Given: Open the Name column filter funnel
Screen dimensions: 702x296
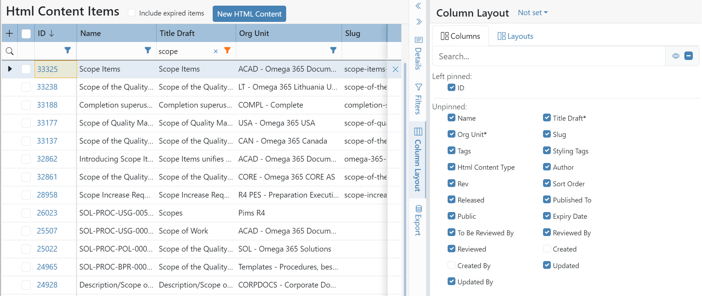Looking at the screenshot, I should (148, 50).
